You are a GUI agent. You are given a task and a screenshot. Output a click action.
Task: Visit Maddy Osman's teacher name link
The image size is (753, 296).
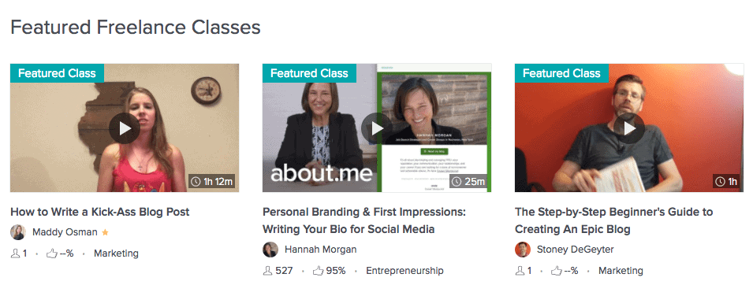pyautogui.click(x=65, y=232)
